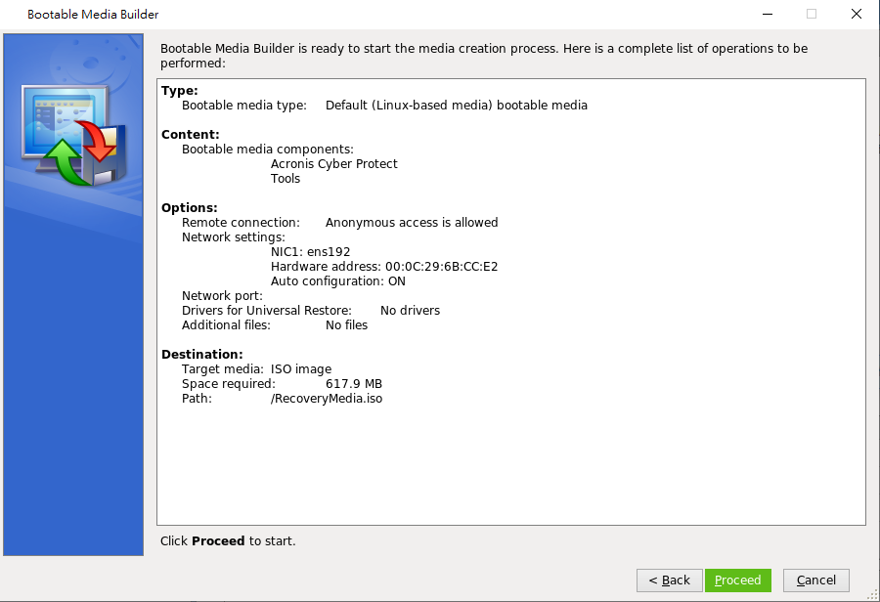Click 'No files' additional files value
The image size is (880, 602).
coord(346,324)
